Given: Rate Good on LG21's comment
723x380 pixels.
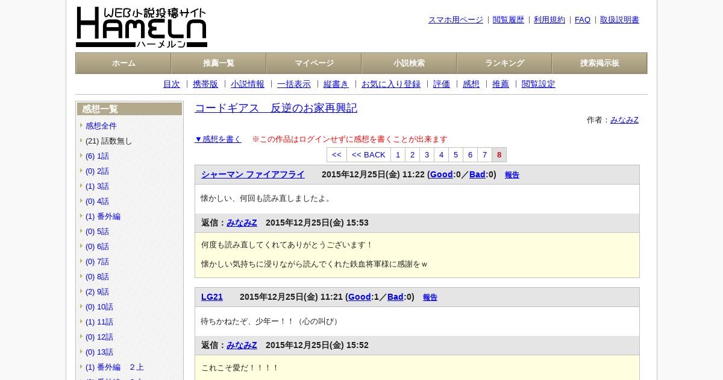Looking at the screenshot, I should point(359,297).
